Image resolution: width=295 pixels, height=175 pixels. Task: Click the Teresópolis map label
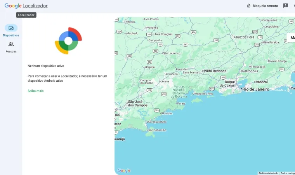(x=258, y=67)
